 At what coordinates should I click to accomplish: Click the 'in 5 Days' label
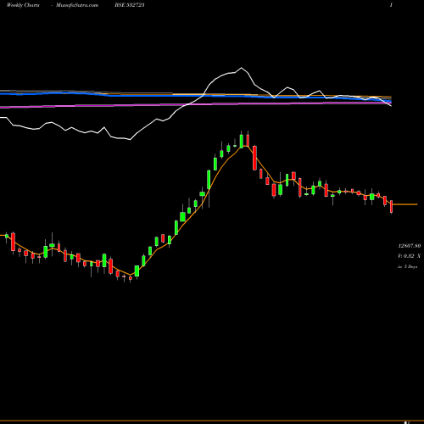click(x=407, y=266)
